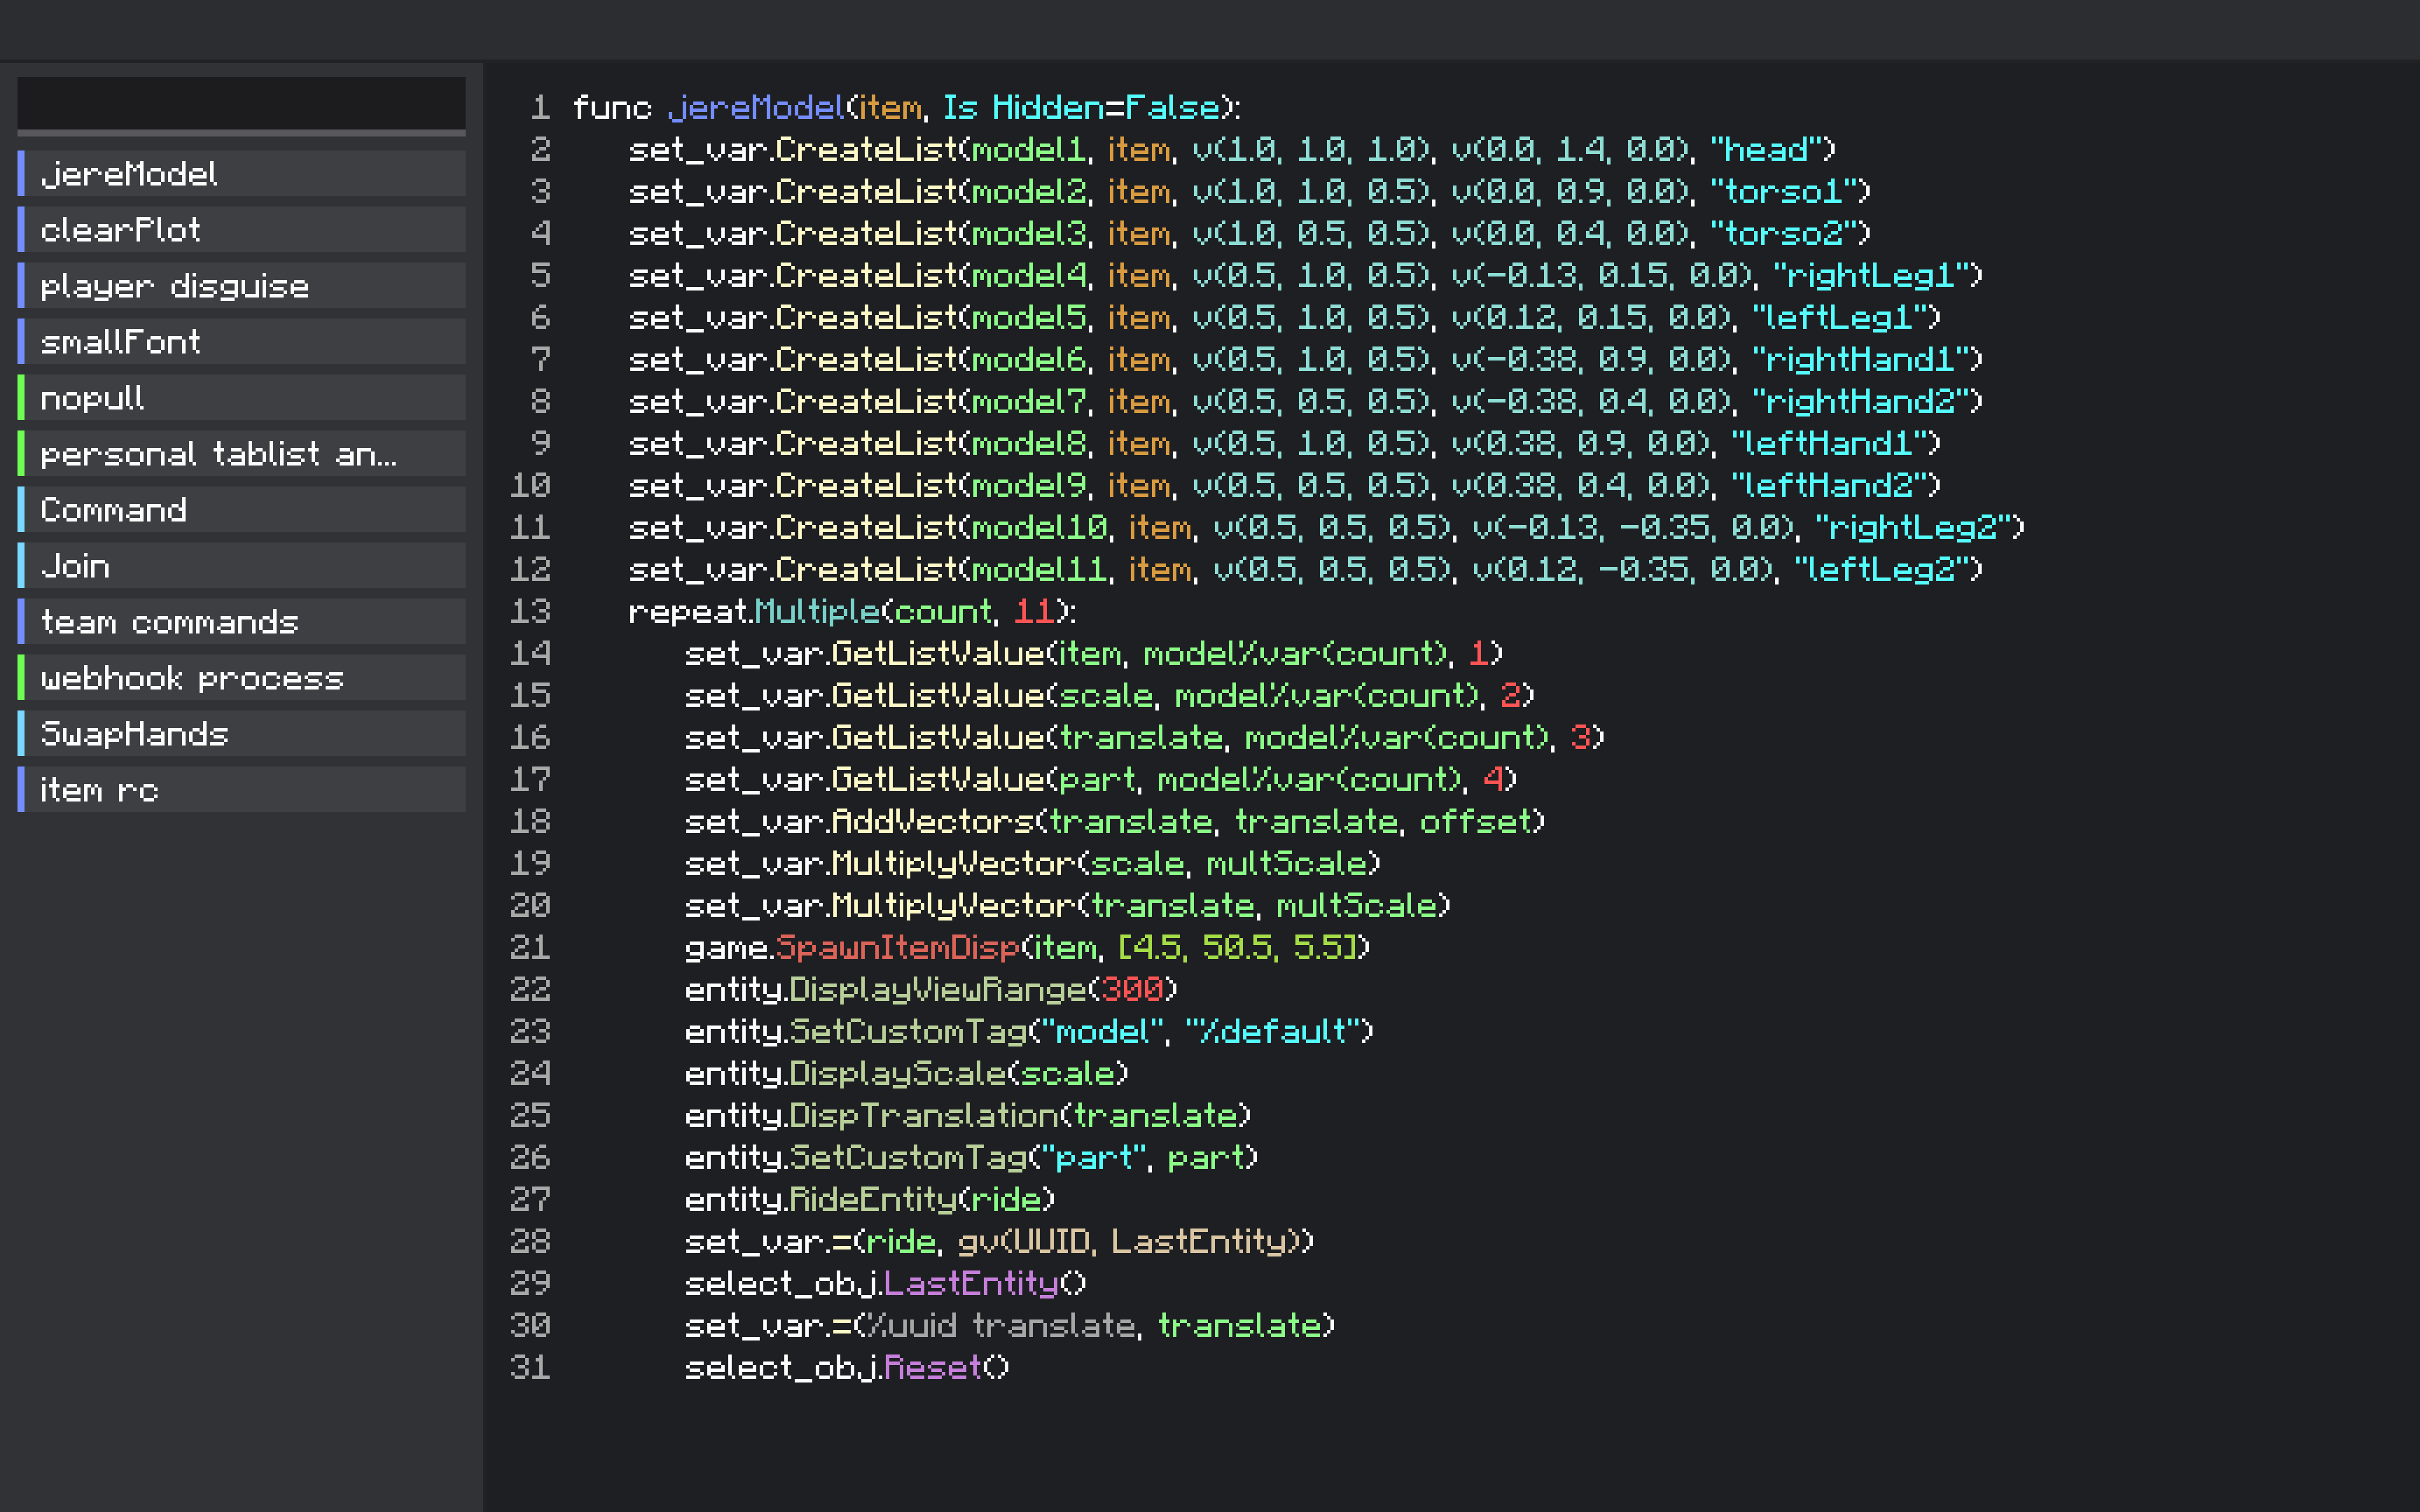This screenshot has height=1512, width=2420.
Task: Click the Reset call on line 31
Action: point(933,1367)
